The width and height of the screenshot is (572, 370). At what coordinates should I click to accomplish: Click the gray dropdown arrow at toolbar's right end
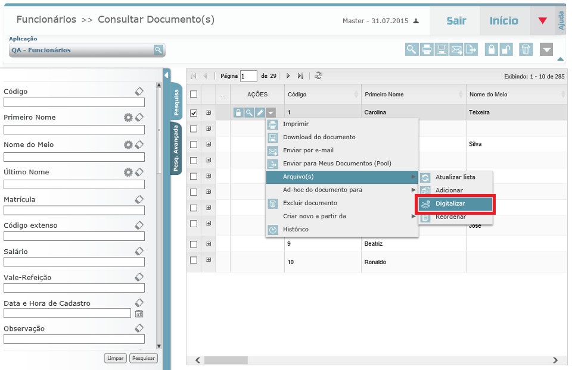pyautogui.click(x=547, y=49)
